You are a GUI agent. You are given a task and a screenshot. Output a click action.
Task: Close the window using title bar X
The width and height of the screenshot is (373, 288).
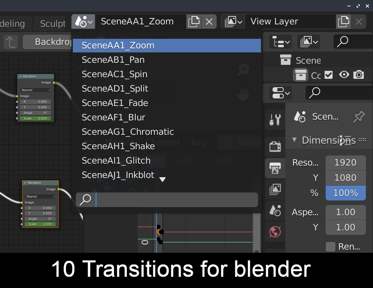point(367,6)
